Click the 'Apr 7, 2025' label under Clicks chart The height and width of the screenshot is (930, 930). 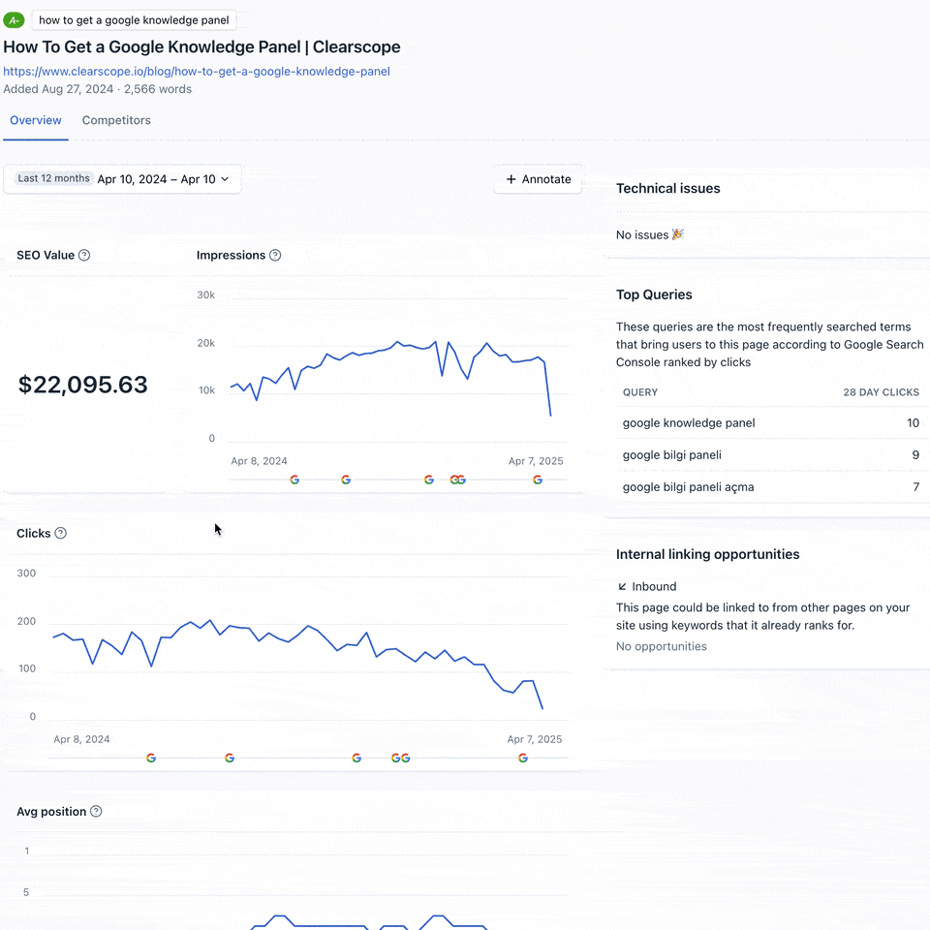535,739
